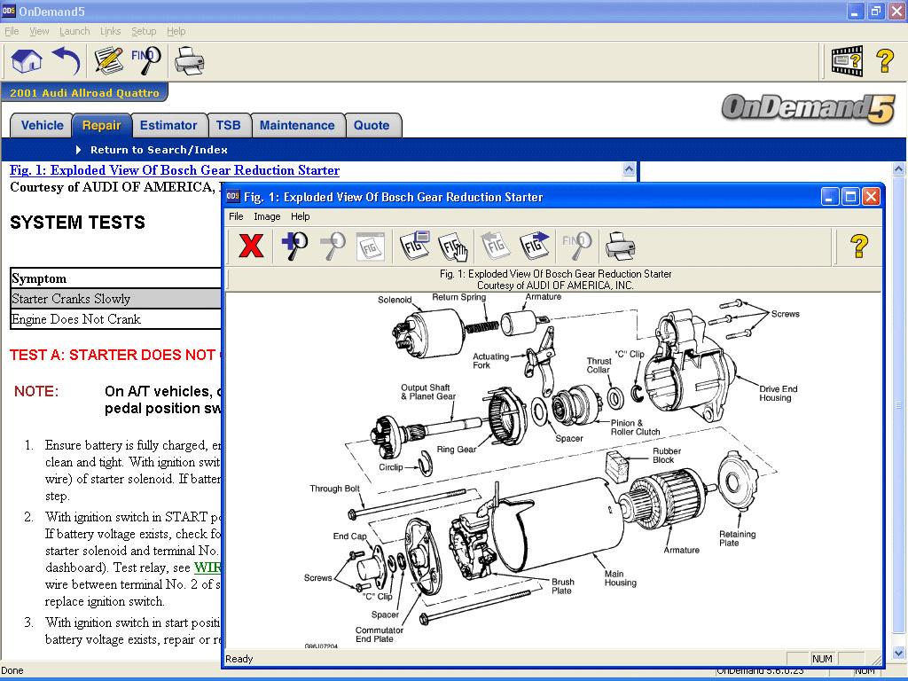Screen dimensions: 908x681
Task: Click the Drive End Housing label
Action: 778,393
